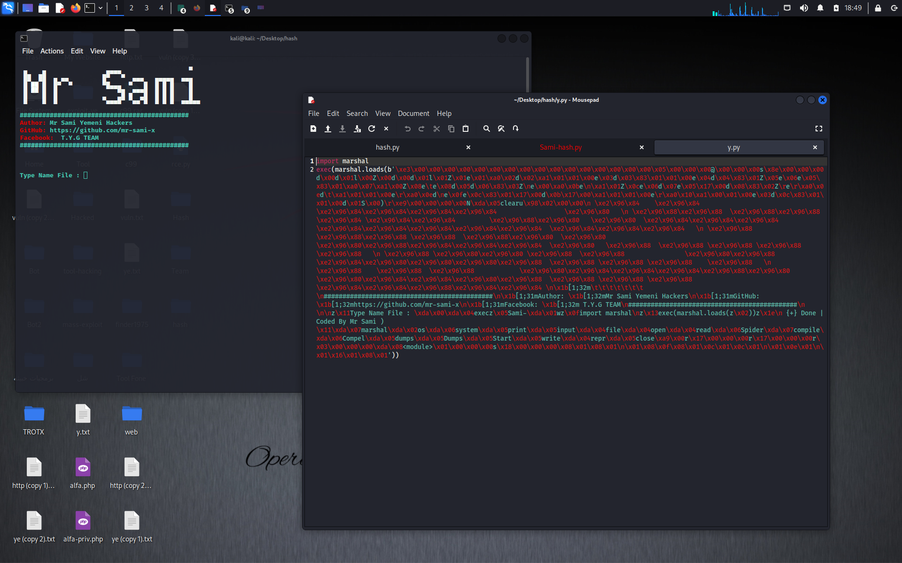902x563 pixels.
Task: Toggle fullscreen mode in Mousepad
Action: pyautogui.click(x=819, y=129)
